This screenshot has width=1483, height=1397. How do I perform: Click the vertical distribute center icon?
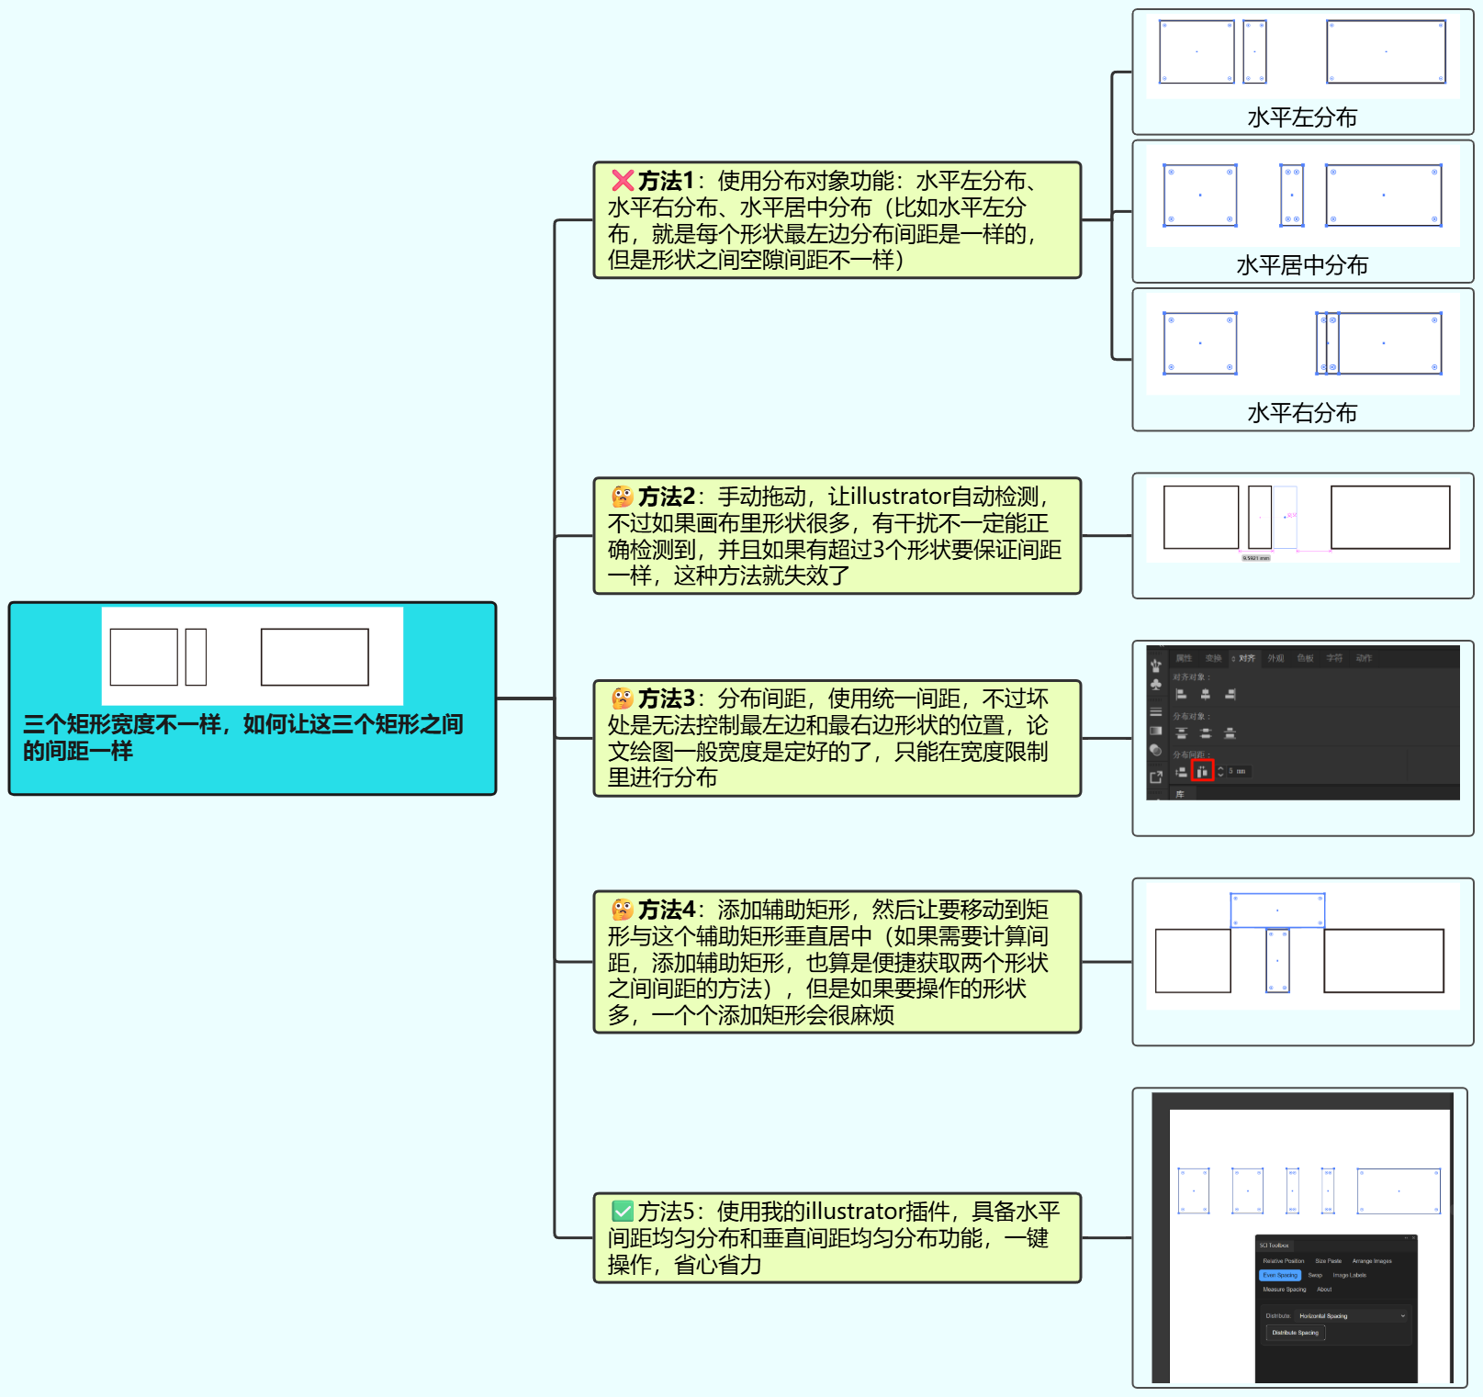(1206, 733)
